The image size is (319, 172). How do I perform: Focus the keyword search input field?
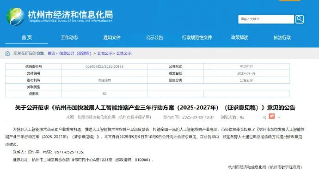(x=266, y=19)
